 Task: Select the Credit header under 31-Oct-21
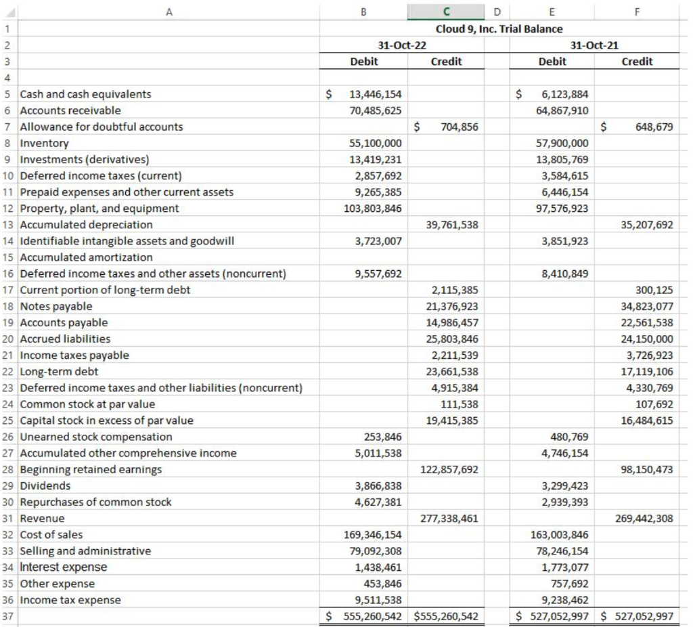(x=637, y=62)
